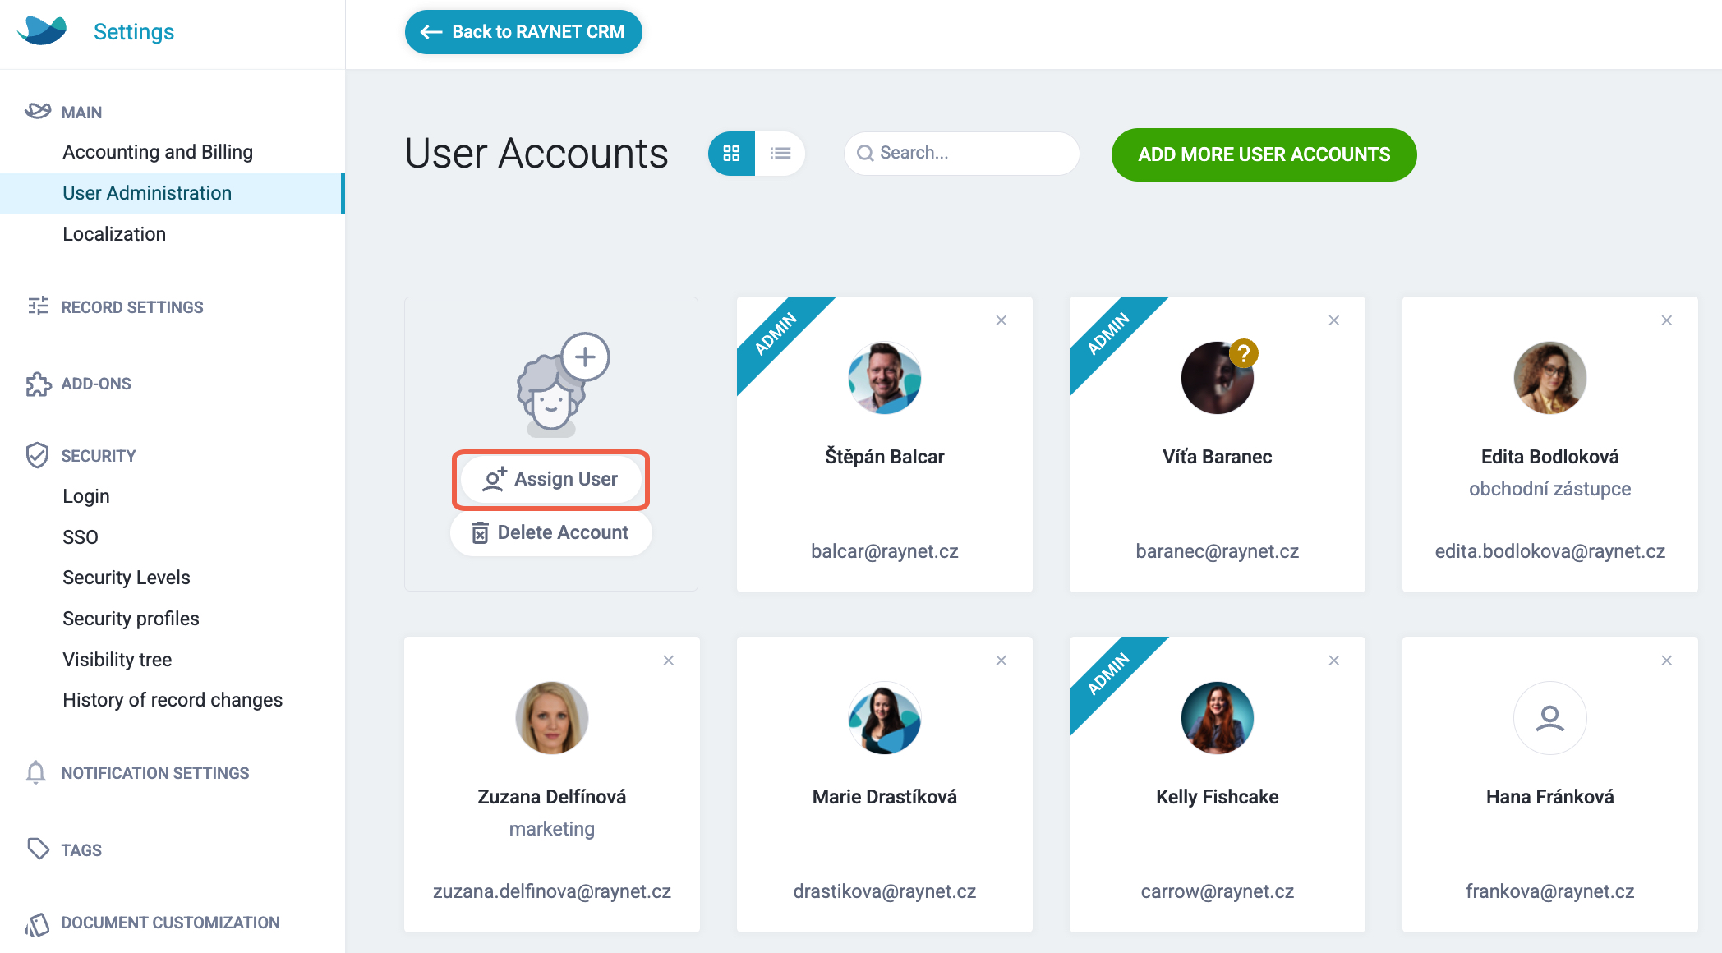The image size is (1722, 953).
Task: Click Delete Account button
Action: coord(550,532)
